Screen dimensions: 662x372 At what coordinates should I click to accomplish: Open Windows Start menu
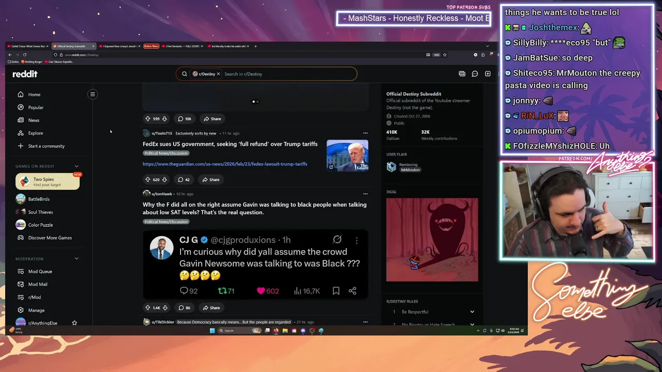click(x=212, y=331)
